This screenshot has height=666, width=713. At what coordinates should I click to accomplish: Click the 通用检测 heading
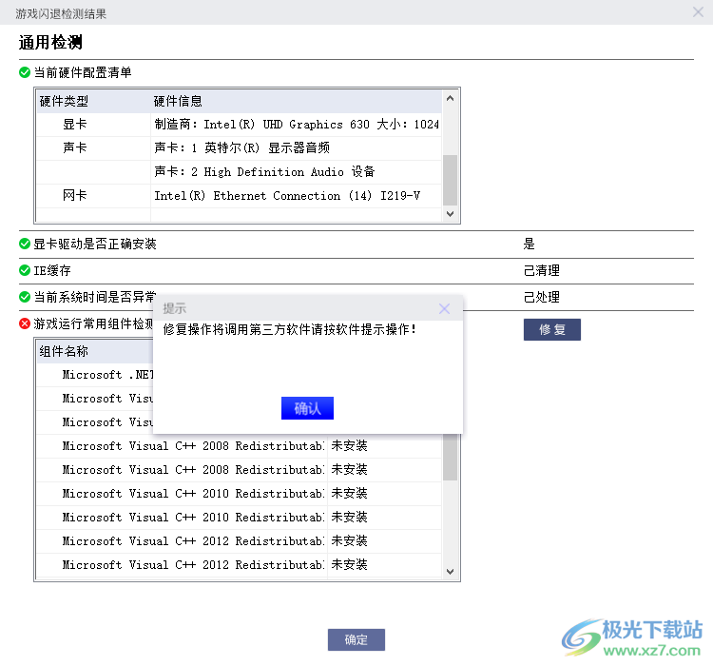point(50,42)
